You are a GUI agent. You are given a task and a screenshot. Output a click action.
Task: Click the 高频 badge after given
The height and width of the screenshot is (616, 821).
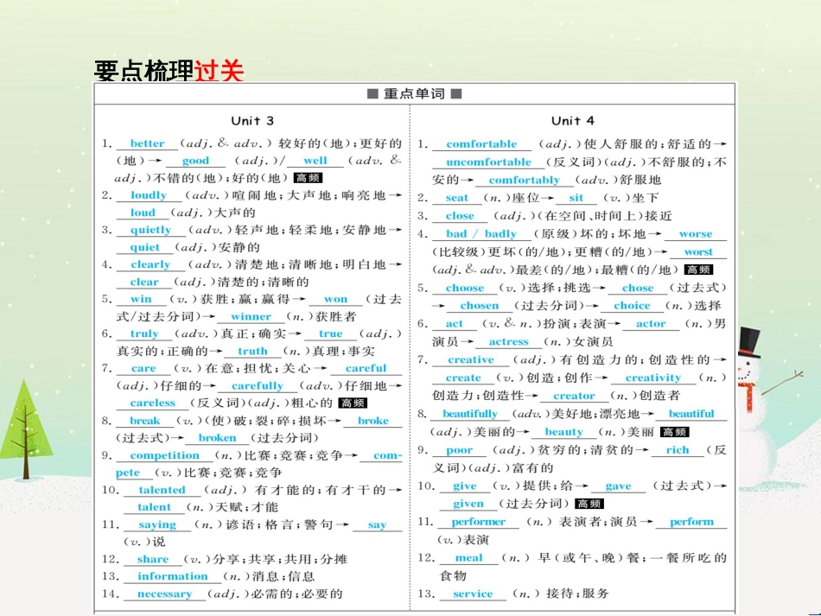tap(588, 502)
